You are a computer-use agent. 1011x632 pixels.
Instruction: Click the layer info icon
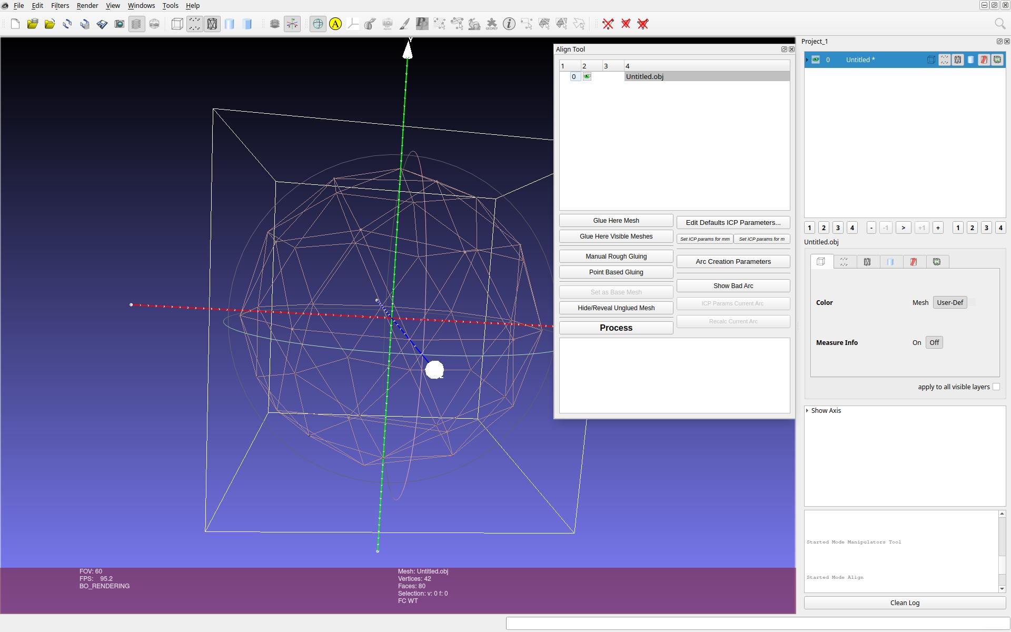(509, 24)
